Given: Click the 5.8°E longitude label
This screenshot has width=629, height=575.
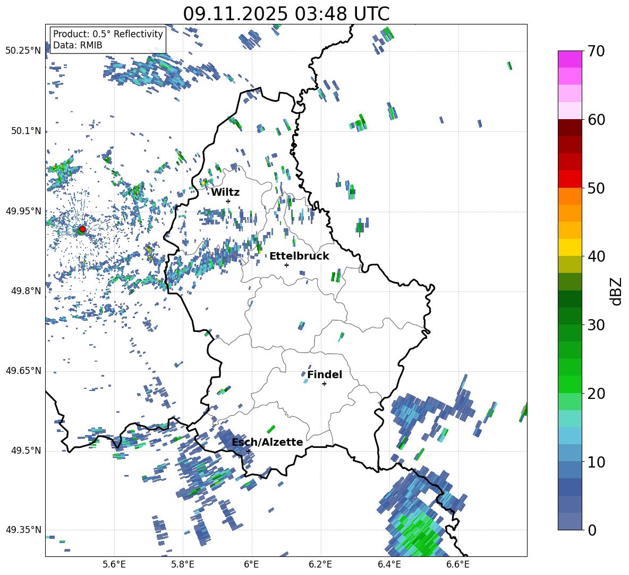Looking at the screenshot, I should tap(183, 564).
